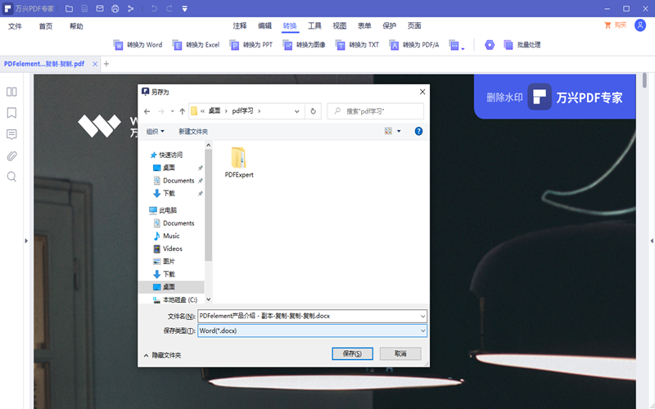Switch to the 视图 tab

[x=340, y=26]
